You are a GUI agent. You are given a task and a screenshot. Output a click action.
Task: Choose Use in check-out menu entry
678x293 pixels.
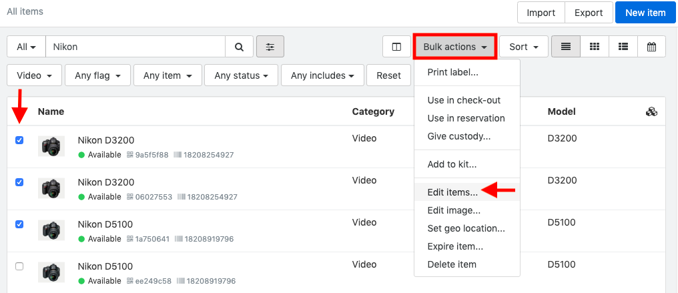pyautogui.click(x=467, y=100)
